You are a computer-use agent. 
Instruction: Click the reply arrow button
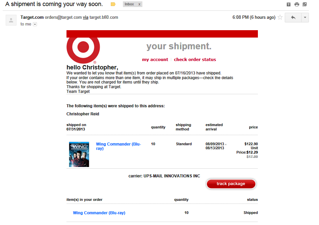pyautogui.click(x=293, y=17)
